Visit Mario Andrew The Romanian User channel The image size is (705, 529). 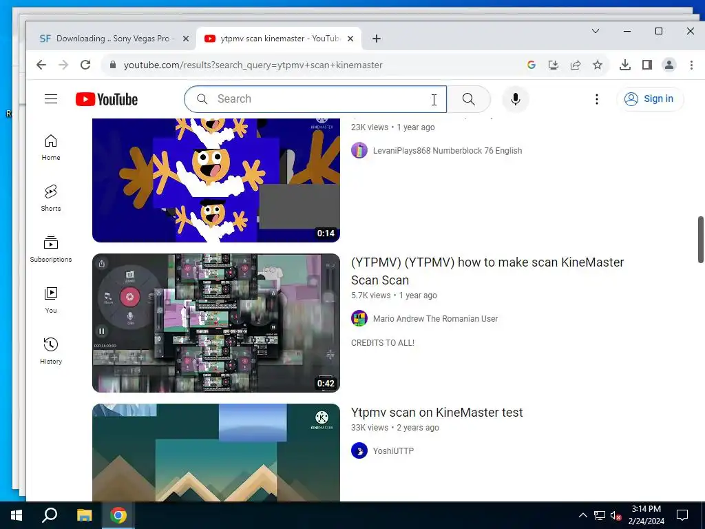tap(435, 319)
